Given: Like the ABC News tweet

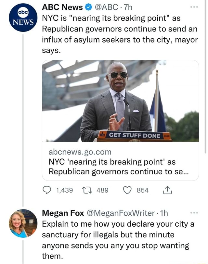Looking at the screenshot, I should click(126, 190).
